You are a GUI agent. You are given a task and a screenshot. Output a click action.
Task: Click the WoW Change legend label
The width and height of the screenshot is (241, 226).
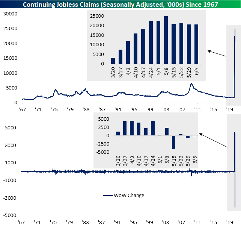tap(130, 195)
